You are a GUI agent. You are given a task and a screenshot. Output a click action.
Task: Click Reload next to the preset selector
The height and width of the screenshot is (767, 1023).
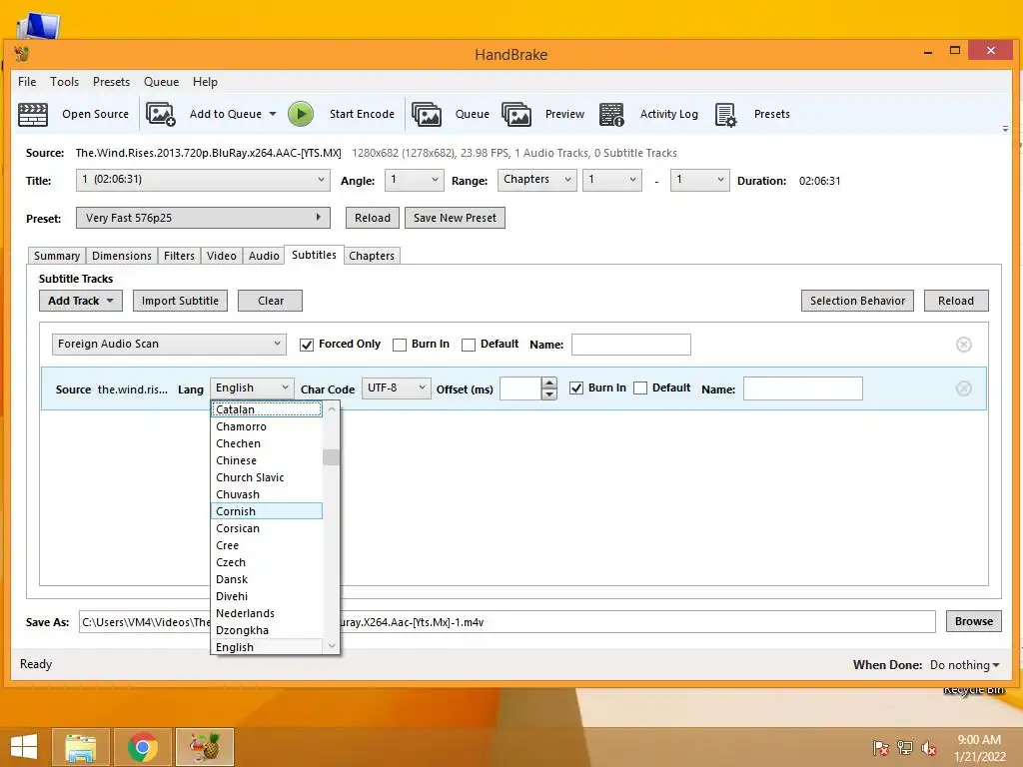pyautogui.click(x=372, y=218)
